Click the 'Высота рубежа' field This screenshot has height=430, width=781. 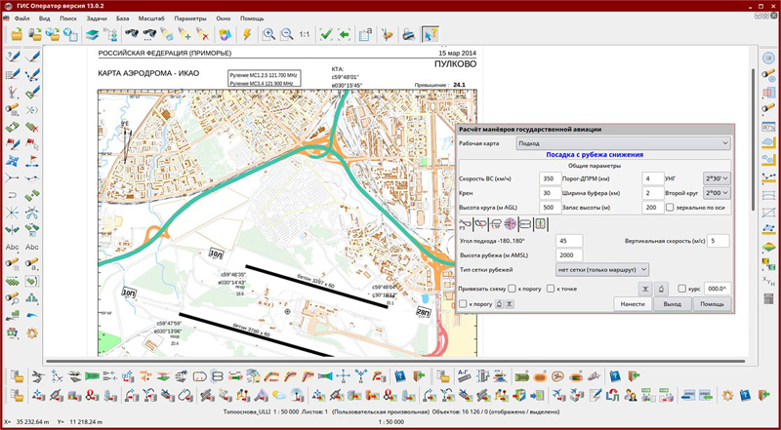click(x=569, y=255)
